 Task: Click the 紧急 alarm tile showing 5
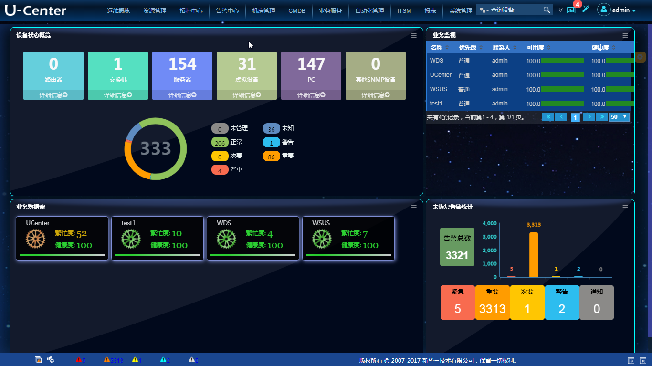point(458,303)
